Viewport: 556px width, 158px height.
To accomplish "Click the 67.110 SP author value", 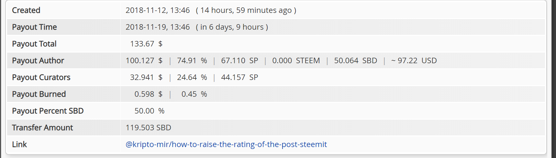I will point(239,61).
